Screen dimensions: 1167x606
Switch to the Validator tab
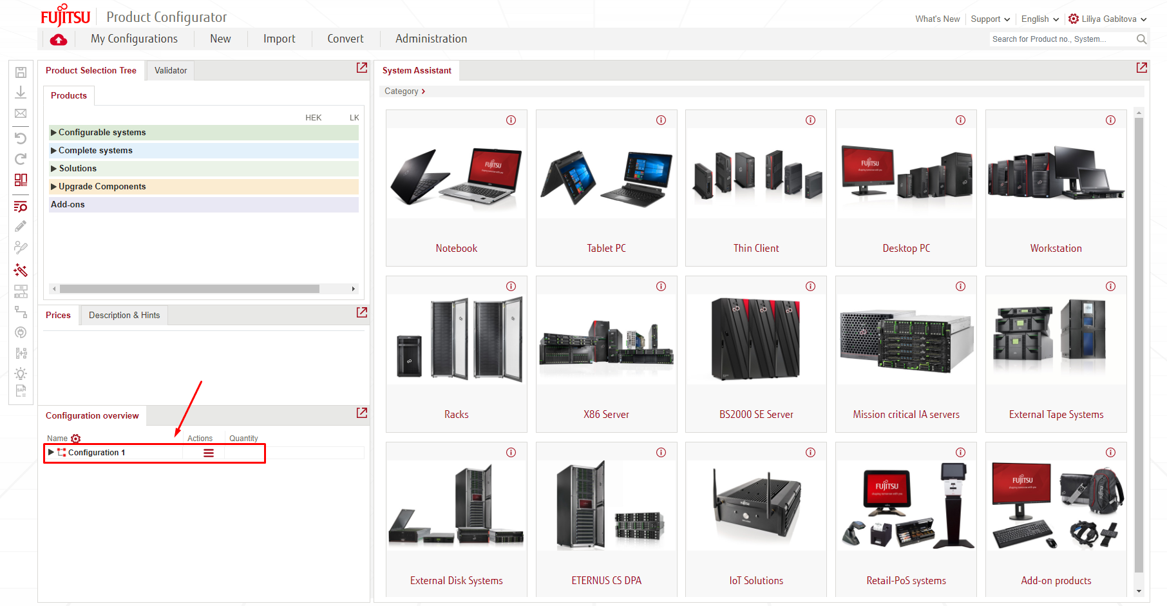point(171,71)
